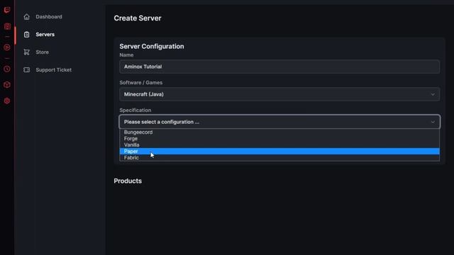Open the Store page
The width and height of the screenshot is (454, 255).
[43, 52]
